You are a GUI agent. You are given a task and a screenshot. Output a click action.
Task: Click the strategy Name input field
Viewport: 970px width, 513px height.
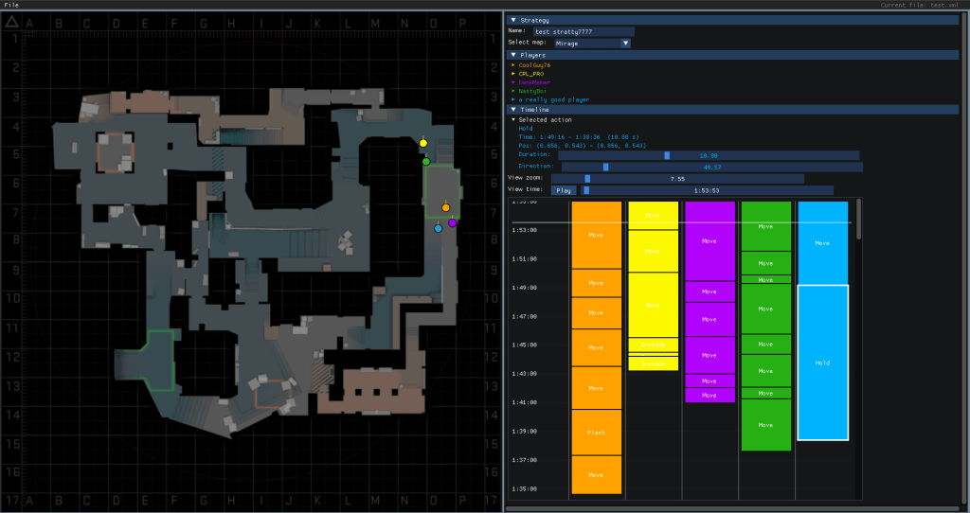point(583,31)
